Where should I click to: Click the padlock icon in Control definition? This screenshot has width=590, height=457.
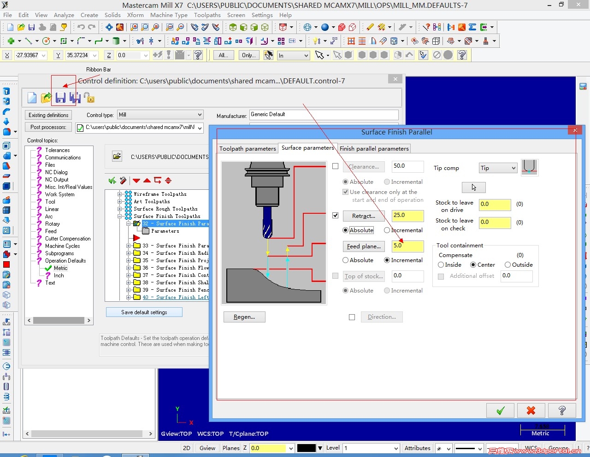tap(89, 98)
